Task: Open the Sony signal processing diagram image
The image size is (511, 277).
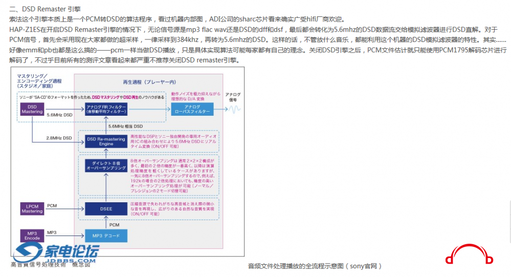Action: [x=127, y=161]
